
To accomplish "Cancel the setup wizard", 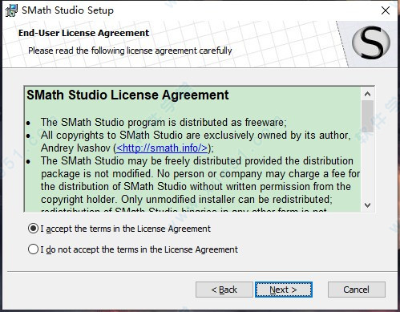I will click(357, 290).
